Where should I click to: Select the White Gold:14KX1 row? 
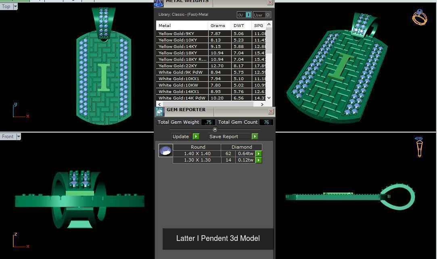coord(211,91)
